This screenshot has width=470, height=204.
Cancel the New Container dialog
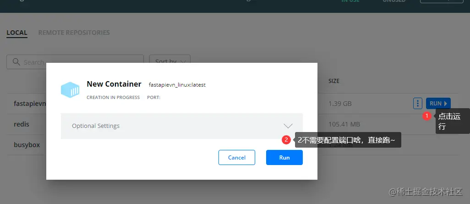coord(236,158)
